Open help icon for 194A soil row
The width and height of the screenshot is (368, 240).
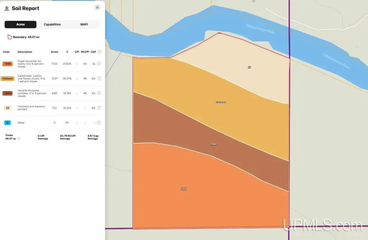[x=99, y=93]
